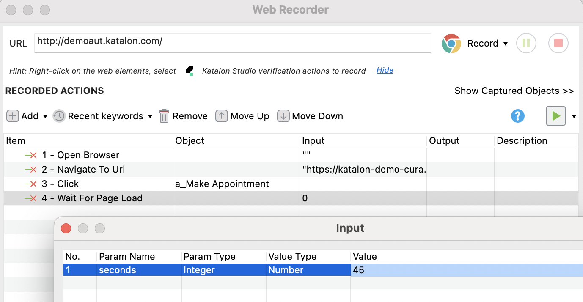This screenshot has height=302, width=583.
Task: Click inside the URL input field
Action: (x=232, y=43)
